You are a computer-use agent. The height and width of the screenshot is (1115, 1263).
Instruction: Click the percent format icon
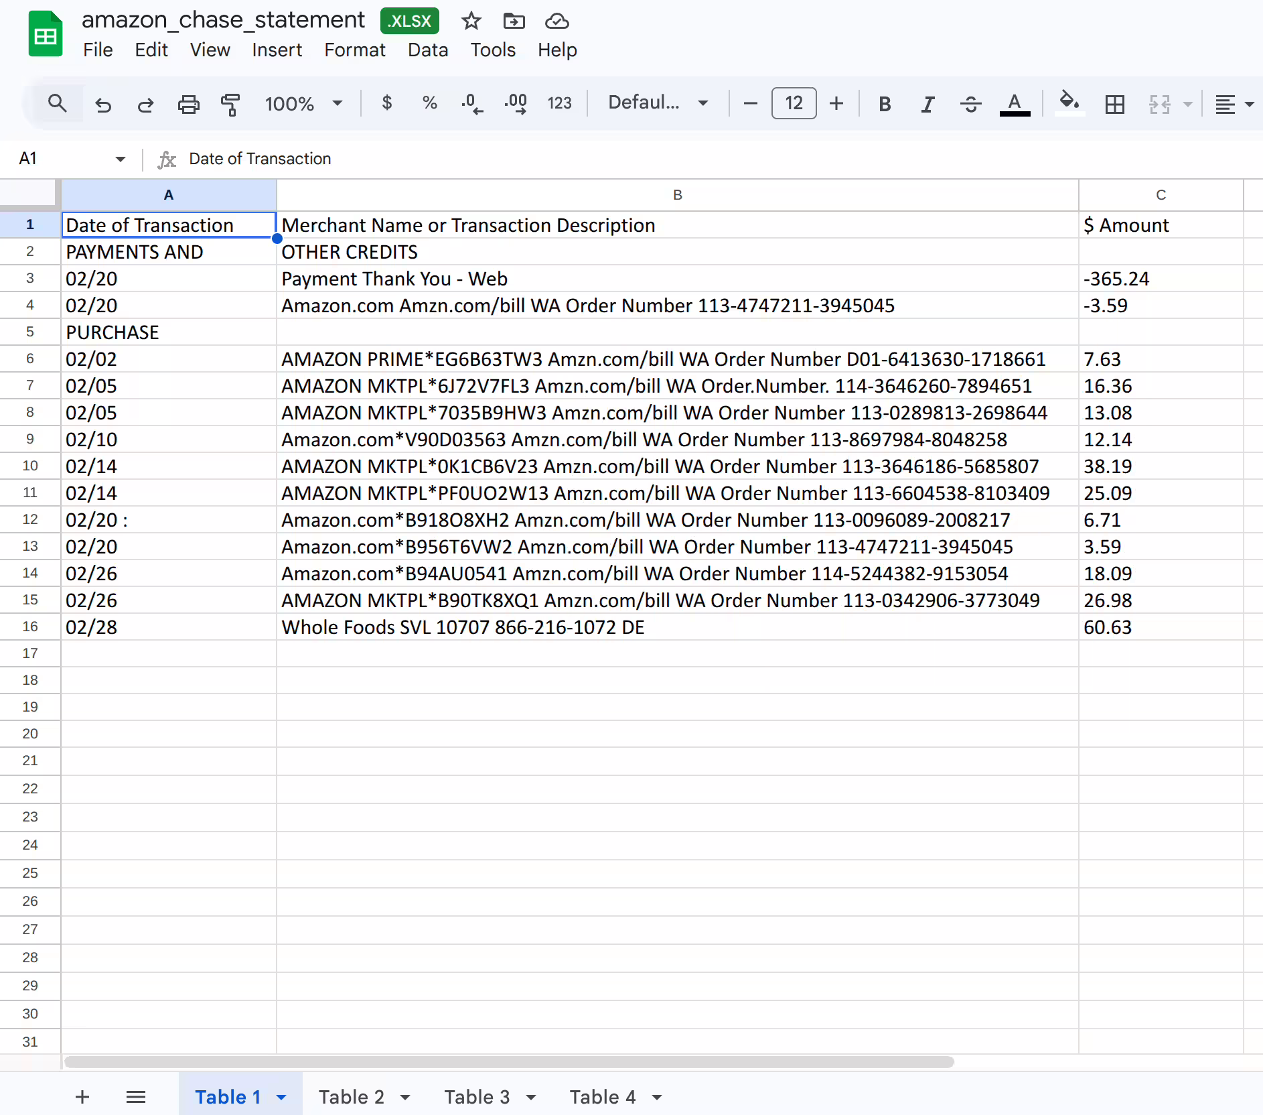click(x=429, y=103)
